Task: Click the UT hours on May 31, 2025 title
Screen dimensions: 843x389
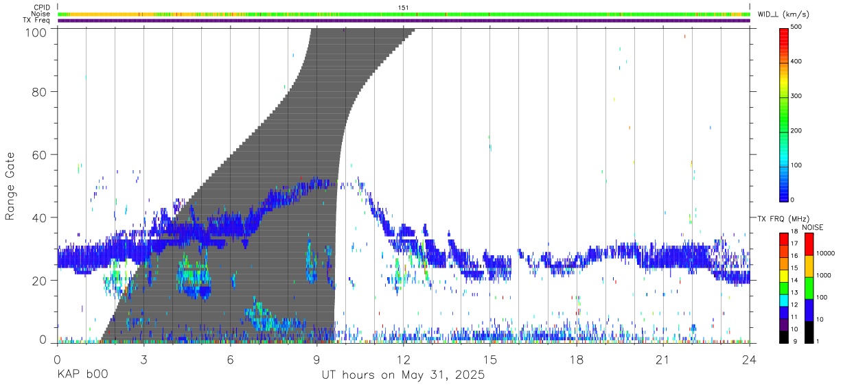Action: click(x=404, y=375)
